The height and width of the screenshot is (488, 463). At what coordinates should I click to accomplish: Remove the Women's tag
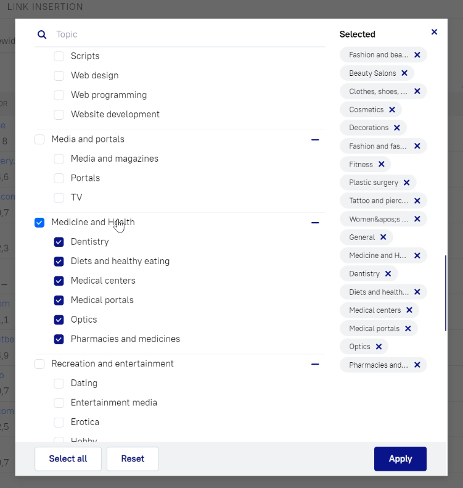click(417, 219)
